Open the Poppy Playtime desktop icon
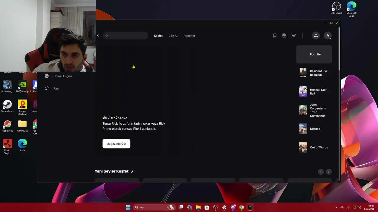This screenshot has width=378, height=212. pyautogui.click(x=22, y=107)
